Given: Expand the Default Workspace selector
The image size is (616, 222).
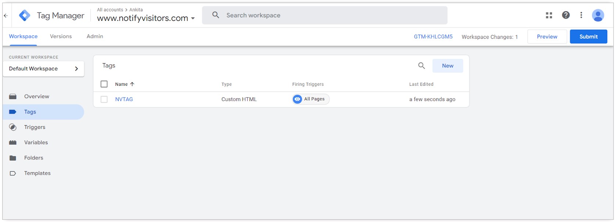Looking at the screenshot, I should pyautogui.click(x=43, y=69).
